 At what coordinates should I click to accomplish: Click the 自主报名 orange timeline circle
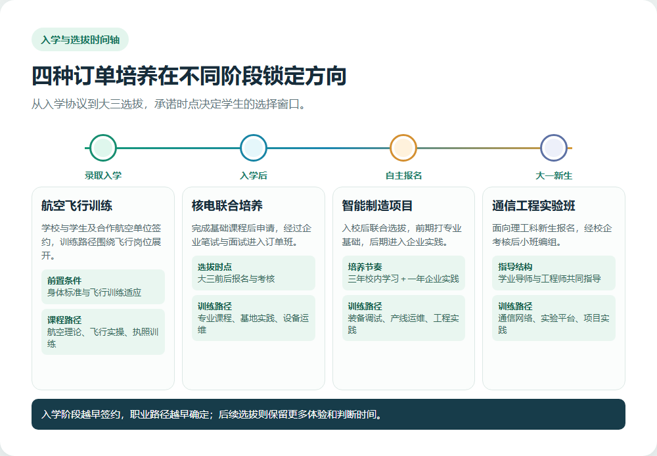tap(403, 148)
